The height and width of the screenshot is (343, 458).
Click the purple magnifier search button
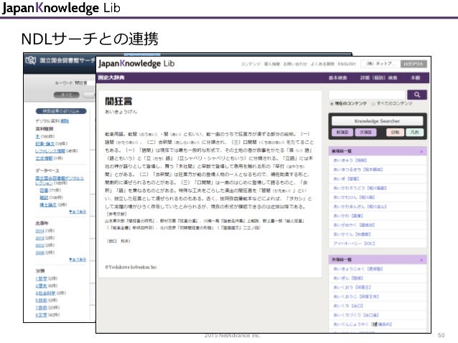417,95
